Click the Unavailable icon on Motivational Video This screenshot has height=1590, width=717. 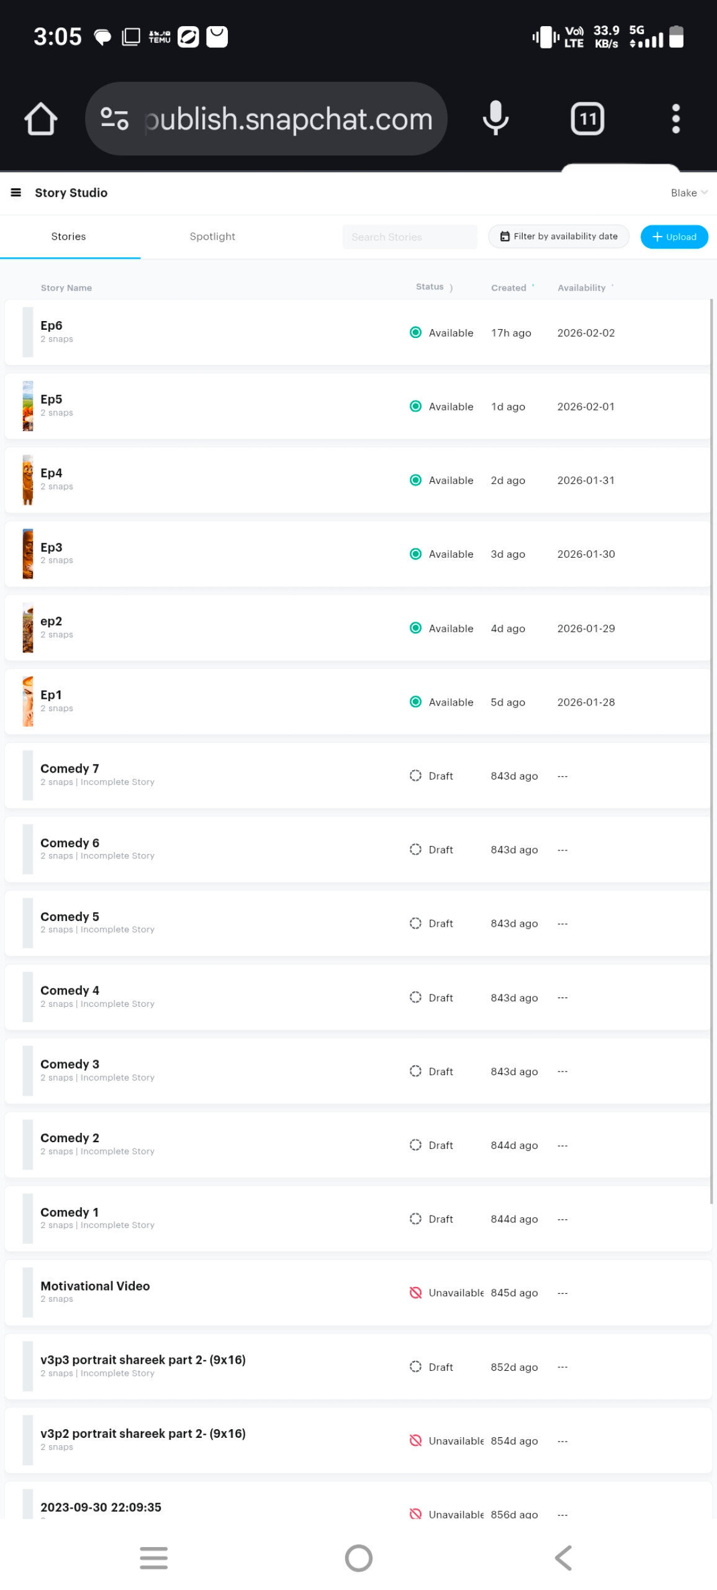click(415, 1292)
